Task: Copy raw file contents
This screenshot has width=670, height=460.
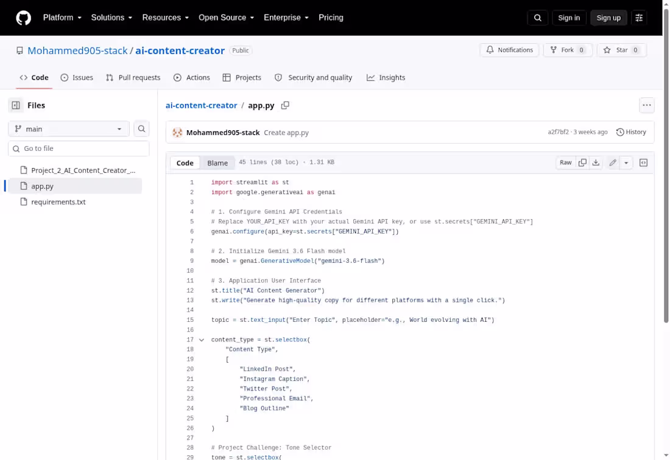Action: click(582, 162)
